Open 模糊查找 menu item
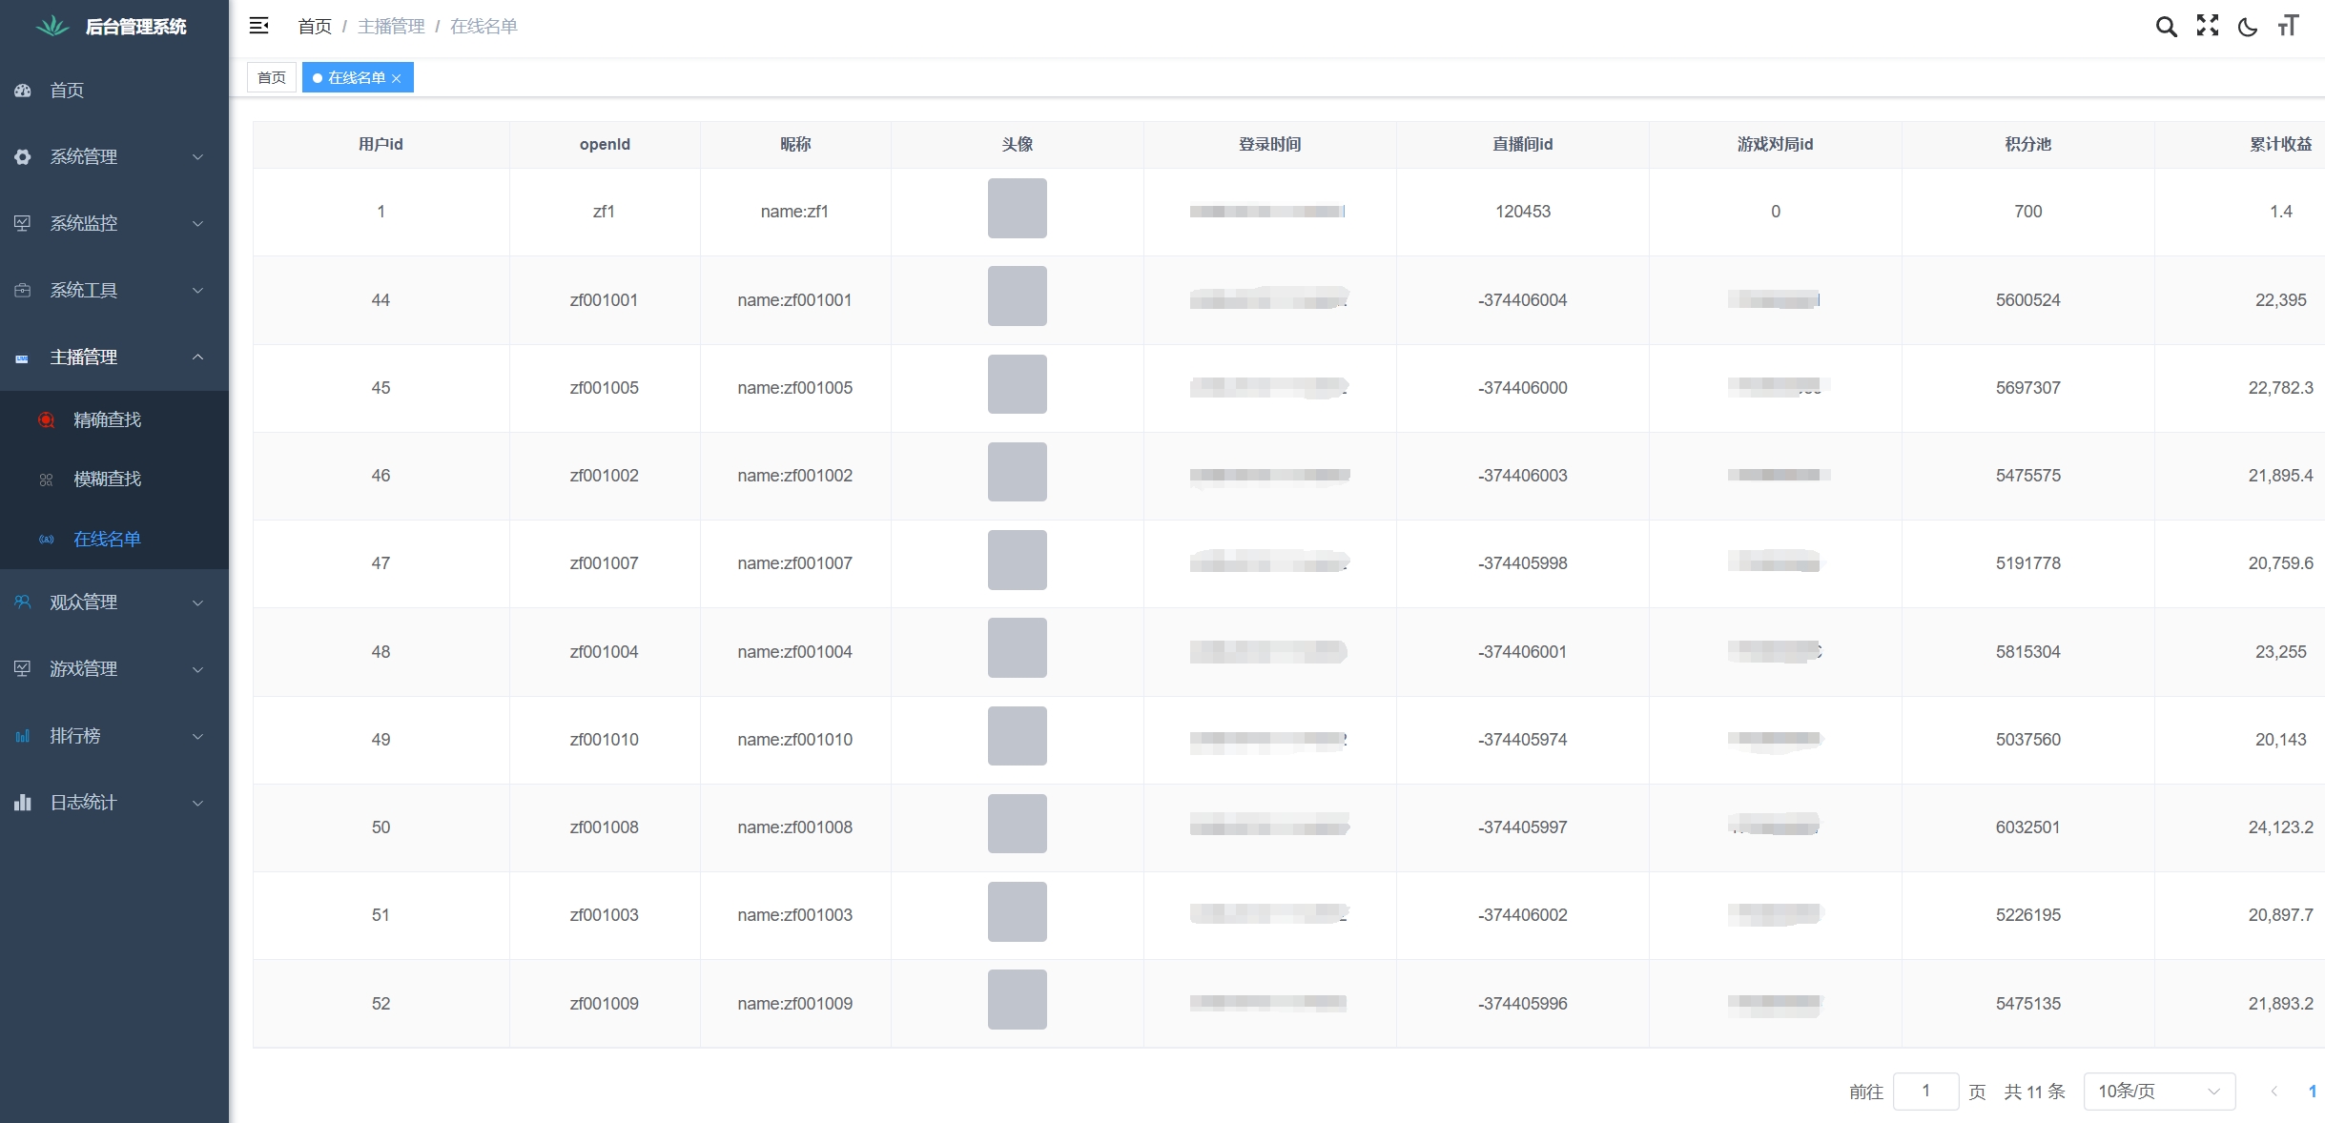Viewport: 2325px width, 1123px height. click(x=107, y=479)
